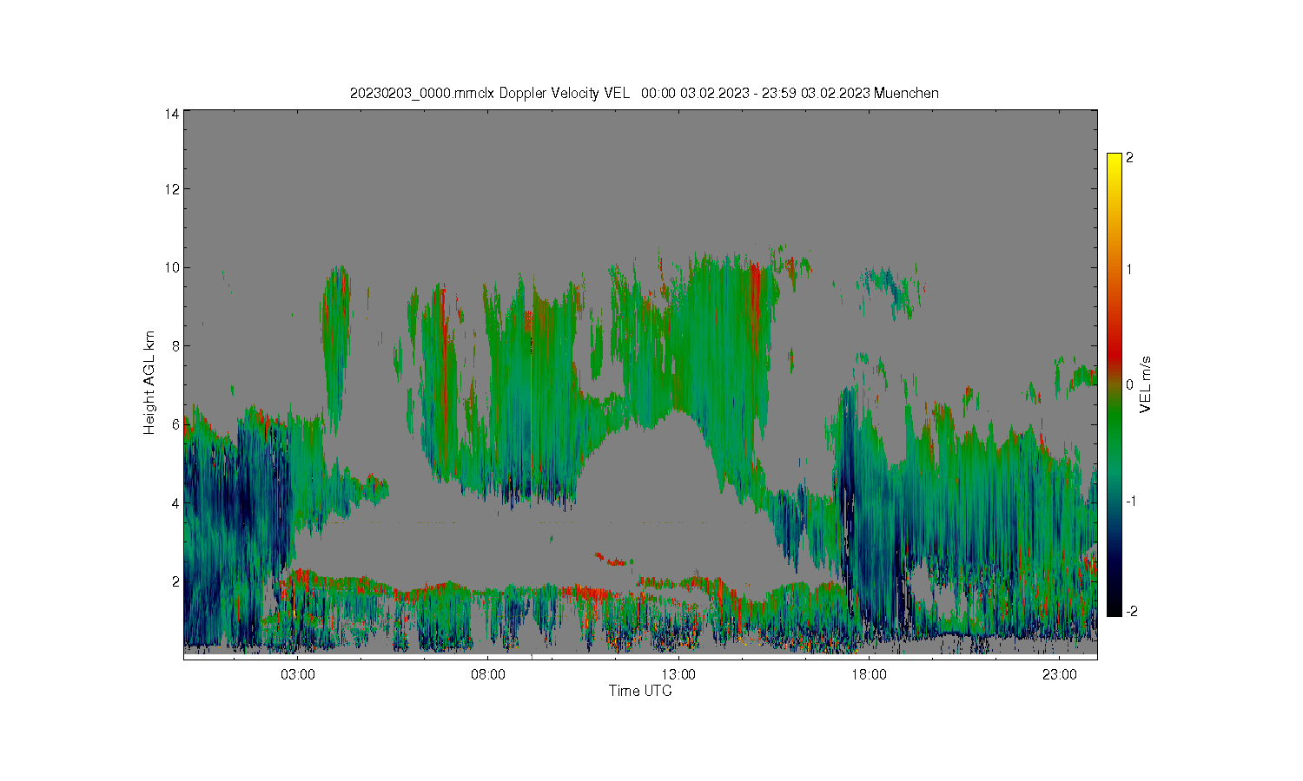
Task: Click the 'VEL m/s' colorbar label
Action: (x=1146, y=384)
